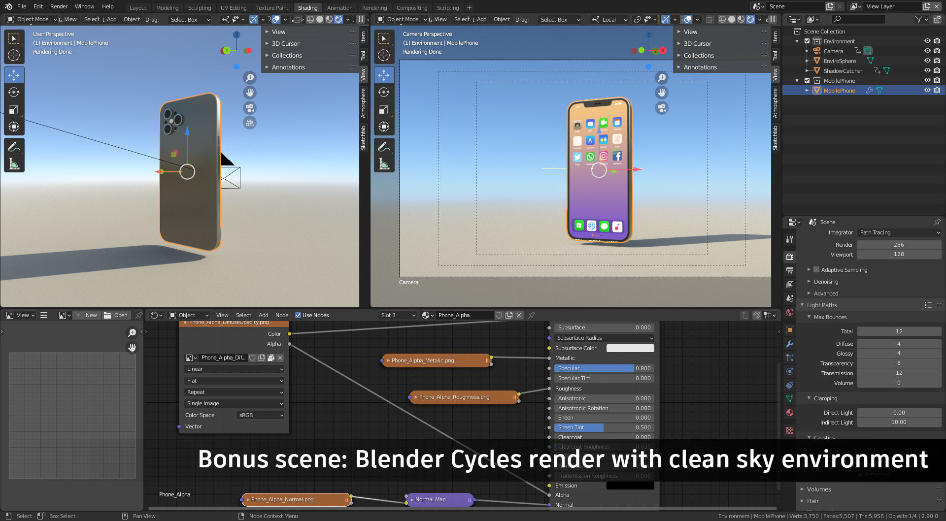This screenshot has height=521, width=946.
Task: Toggle ShadowCatcher visibility eye icon
Action: click(927, 71)
